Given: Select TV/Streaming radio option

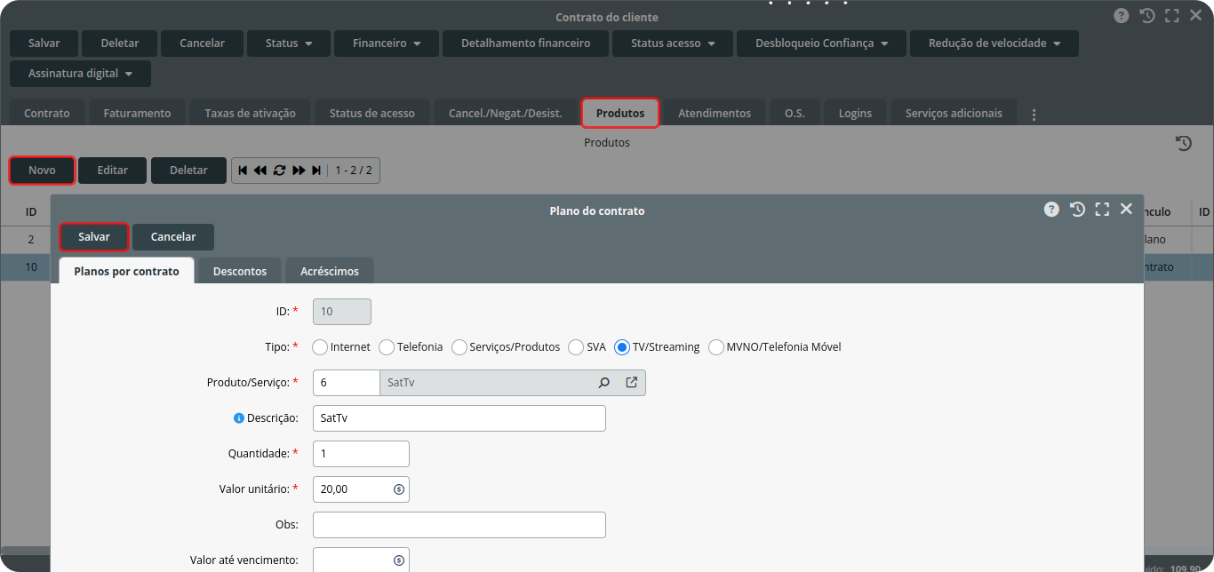Looking at the screenshot, I should click(622, 347).
